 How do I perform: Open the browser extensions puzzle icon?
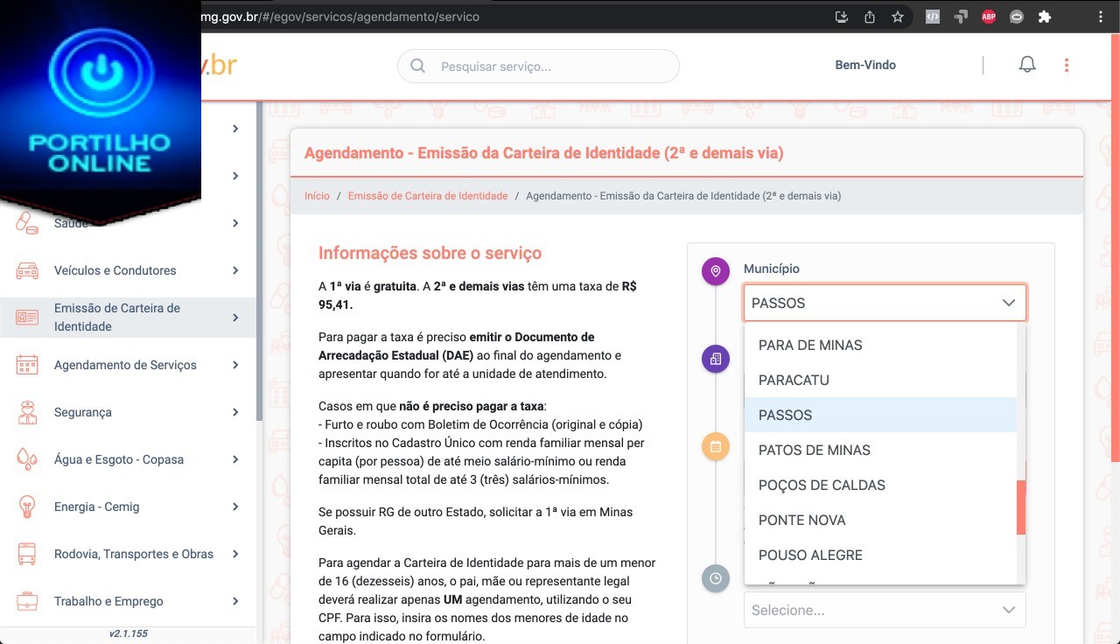coord(1044,17)
